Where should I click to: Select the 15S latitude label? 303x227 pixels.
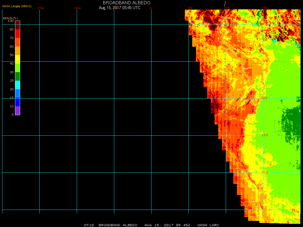coord(265,135)
